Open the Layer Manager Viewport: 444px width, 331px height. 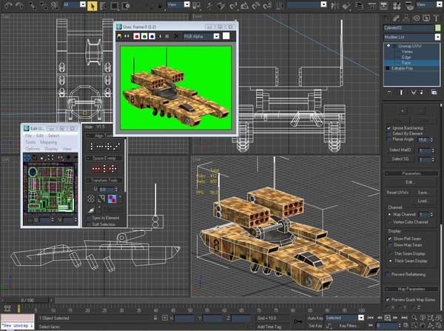(360, 5)
